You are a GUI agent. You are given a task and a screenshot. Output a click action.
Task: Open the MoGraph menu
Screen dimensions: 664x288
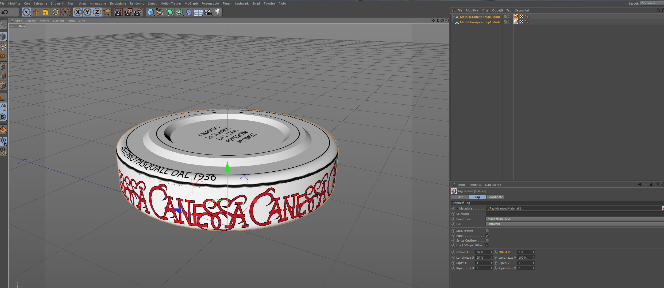(191, 3)
